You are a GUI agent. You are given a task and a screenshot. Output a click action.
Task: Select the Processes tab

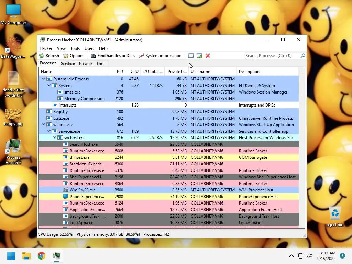pyautogui.click(x=48, y=63)
